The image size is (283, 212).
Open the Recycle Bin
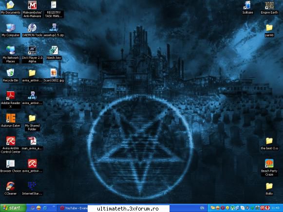click(10, 75)
